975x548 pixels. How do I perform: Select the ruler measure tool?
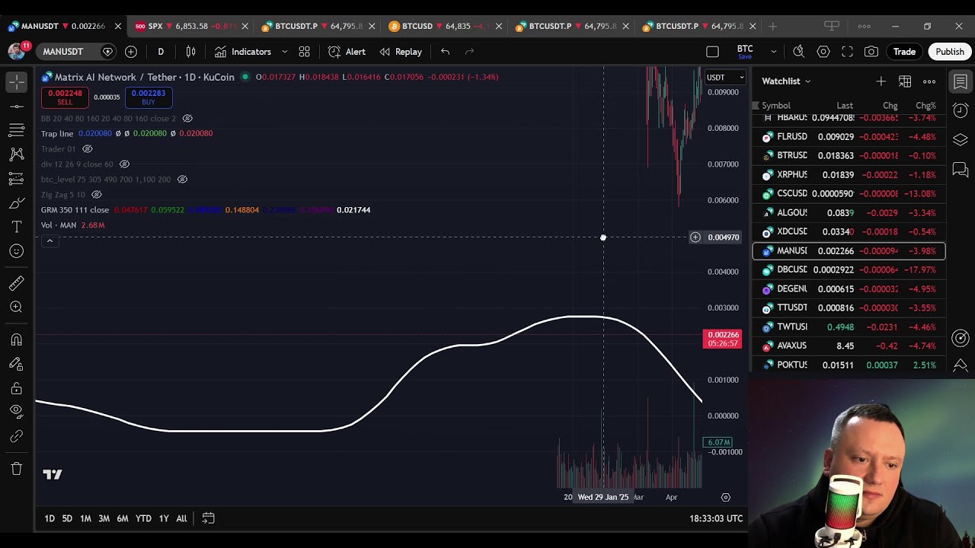pyautogui.click(x=17, y=283)
